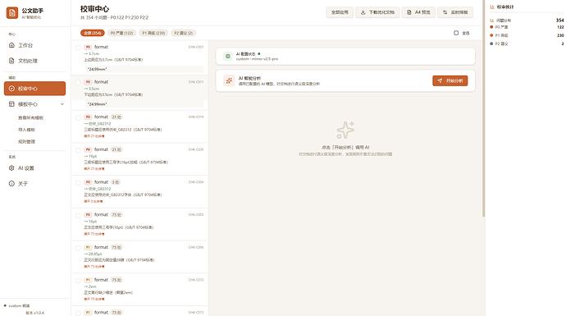The image size is (566, 316).
Task: Click the download icon in 下载优化文档
Action: 363,12
